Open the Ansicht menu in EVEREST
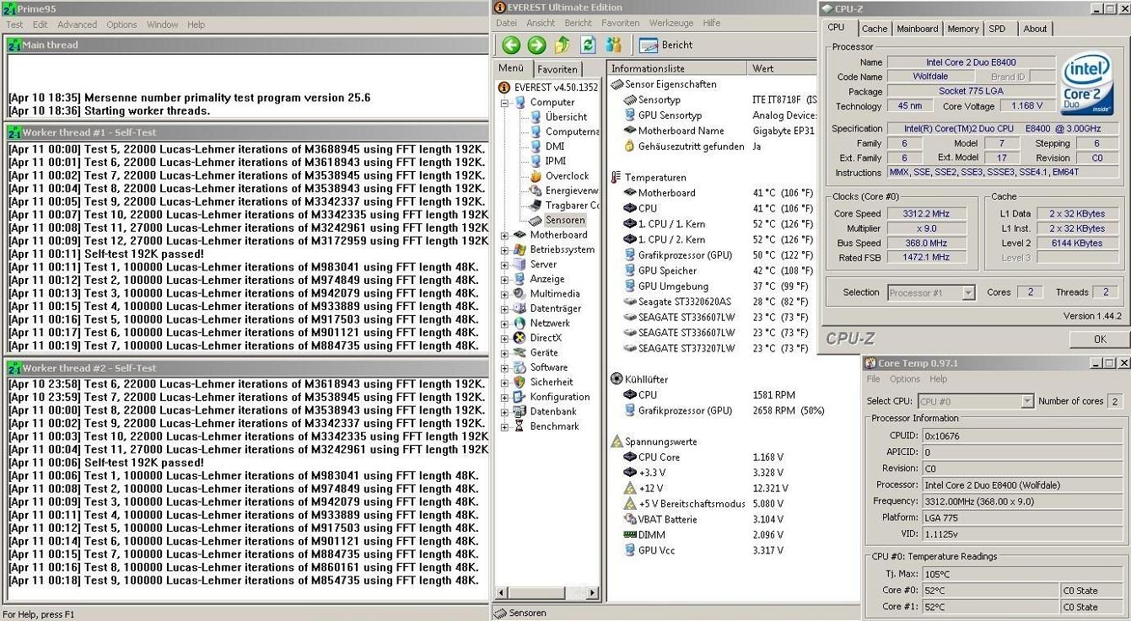 (x=541, y=23)
